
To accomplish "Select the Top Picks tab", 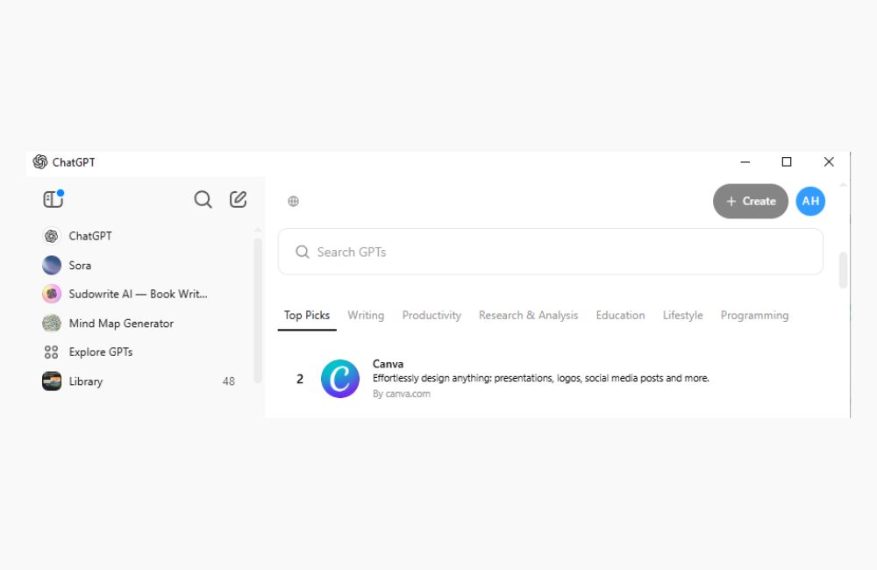I will 306,316.
